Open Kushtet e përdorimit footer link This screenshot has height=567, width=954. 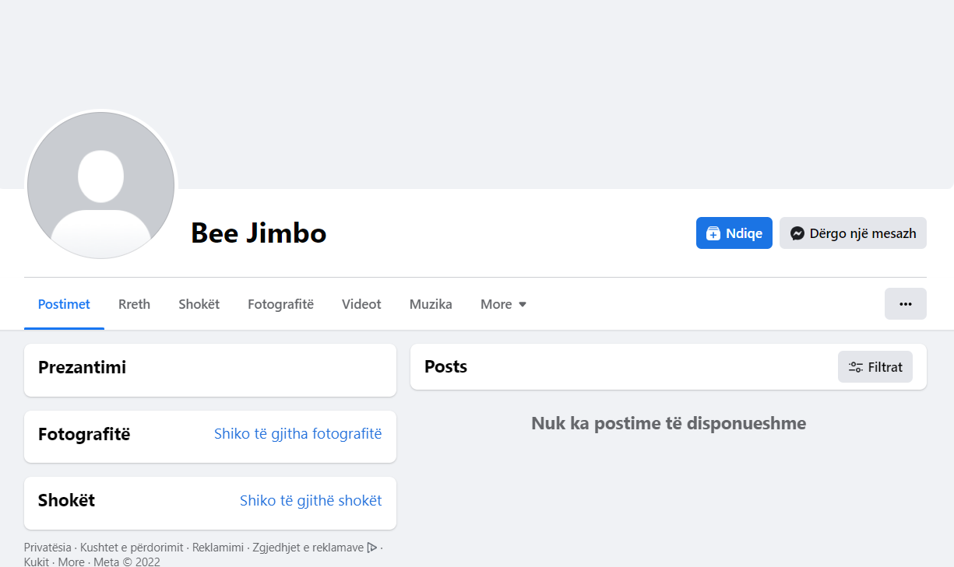click(x=132, y=548)
